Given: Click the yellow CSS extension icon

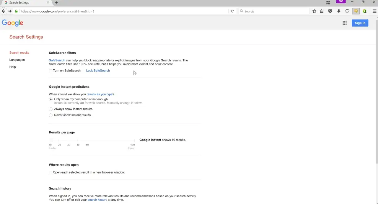Looking at the screenshot, I should pos(356,11).
